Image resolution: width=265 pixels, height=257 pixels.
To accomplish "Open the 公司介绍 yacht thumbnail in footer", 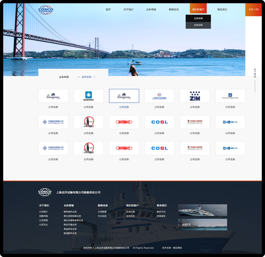I will pyautogui.click(x=202, y=210).
